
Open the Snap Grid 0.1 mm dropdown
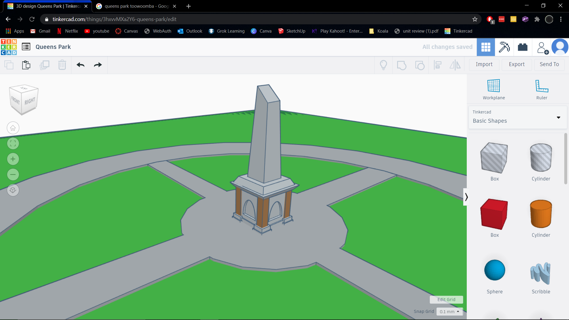pyautogui.click(x=450, y=311)
